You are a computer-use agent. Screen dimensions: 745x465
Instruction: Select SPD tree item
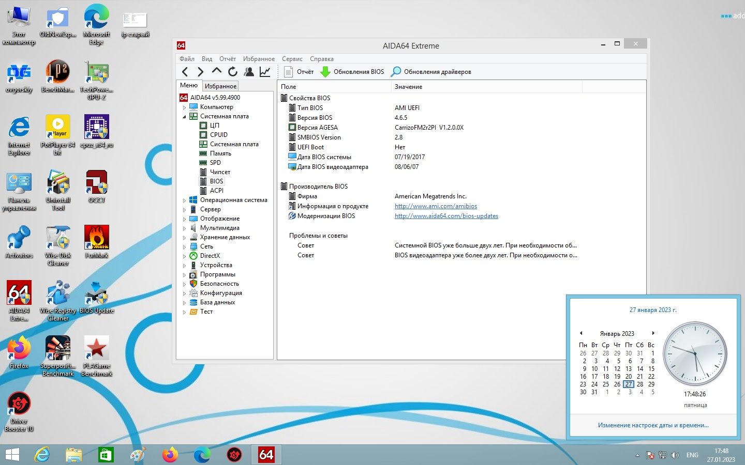pos(215,163)
